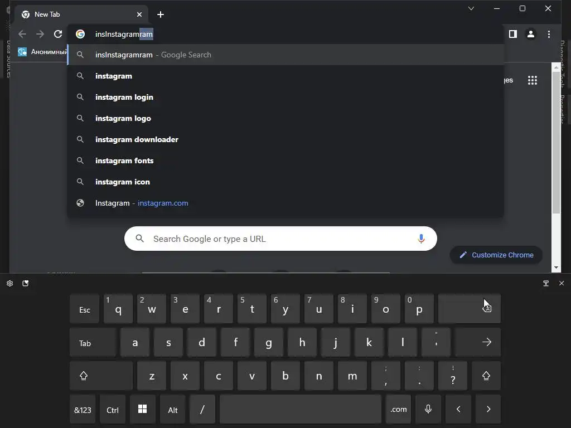Screen dimensions: 571x428
Task: Toggle the left Shift key
Action: coord(101,376)
